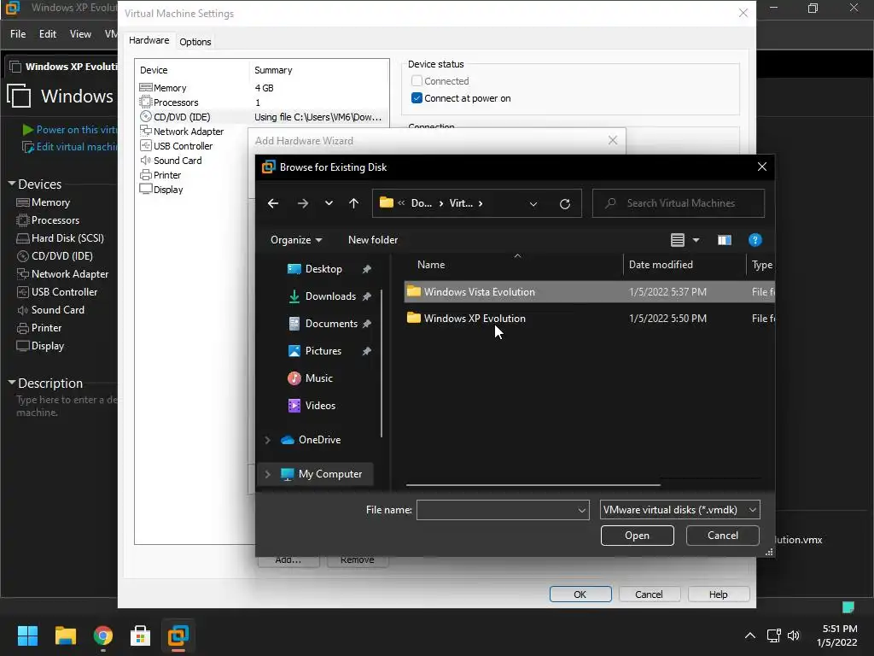
Task: Click the horizontal scrollbar in file list
Action: click(x=533, y=485)
